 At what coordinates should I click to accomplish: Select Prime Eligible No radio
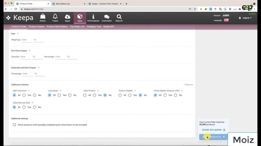176,95
